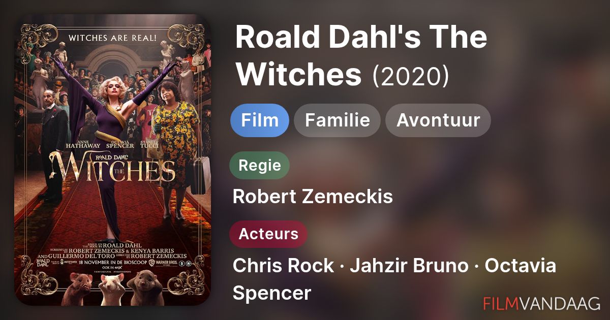Open actor Jahzir Bruno
Screen dimensions: 610x320
coord(409,266)
